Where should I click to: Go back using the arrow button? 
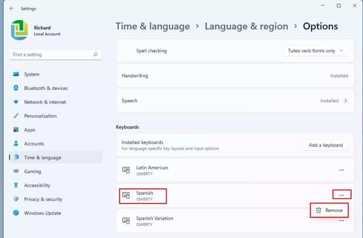tap(11, 8)
